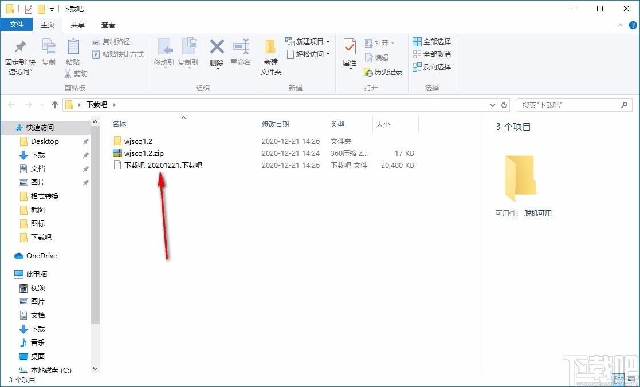Screen dimensions: 640x387
Task: Click 下载吧 in the address bar path
Action: [x=97, y=105]
